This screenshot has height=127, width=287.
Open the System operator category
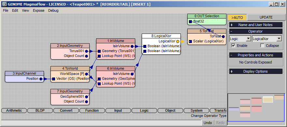(x=196, y=110)
